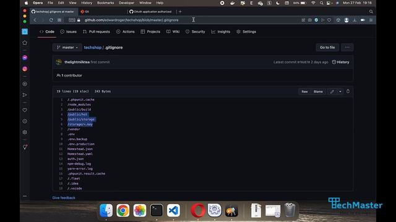Open the History menu in menu bar
The height and width of the screenshot is (222, 396).
coord(87,3)
